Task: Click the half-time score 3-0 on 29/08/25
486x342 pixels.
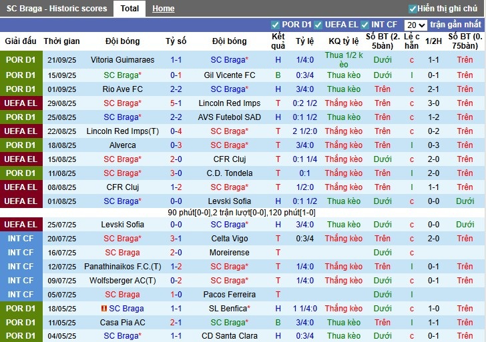Action: click(433, 103)
